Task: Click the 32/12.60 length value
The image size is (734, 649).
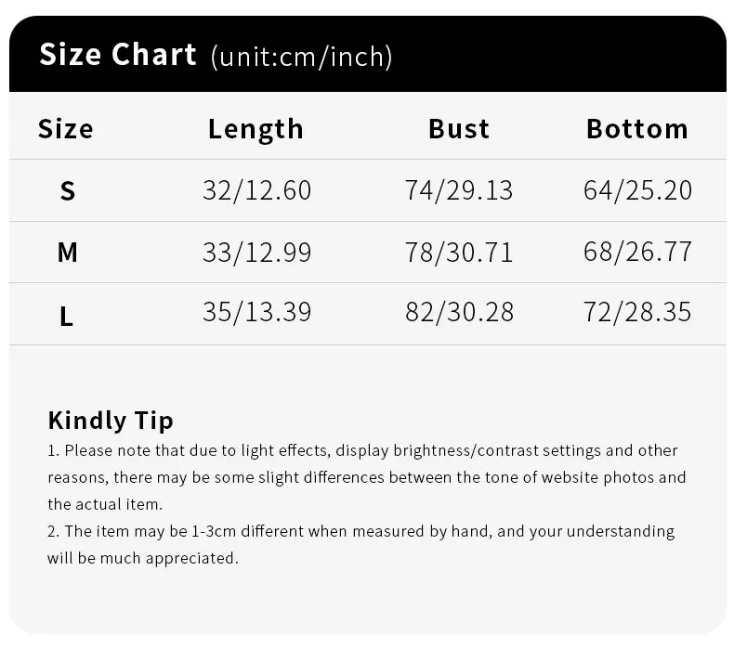Action: click(256, 190)
